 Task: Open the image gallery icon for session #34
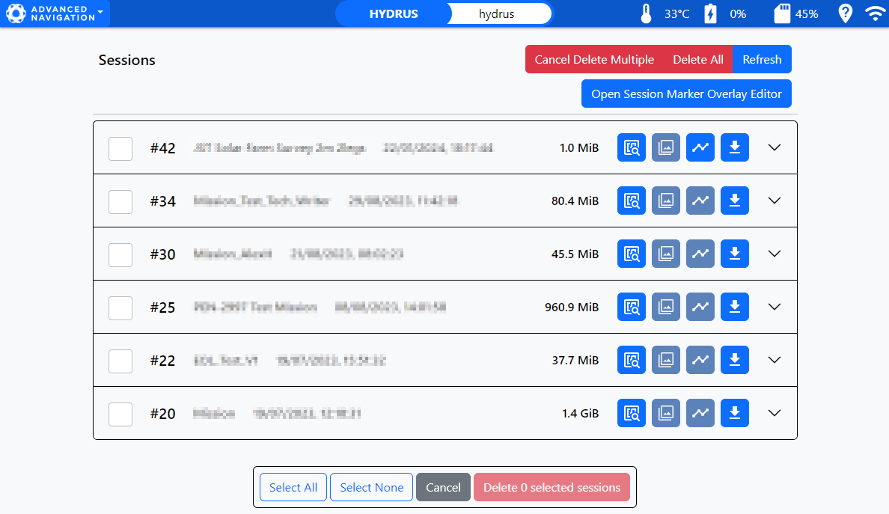click(665, 201)
